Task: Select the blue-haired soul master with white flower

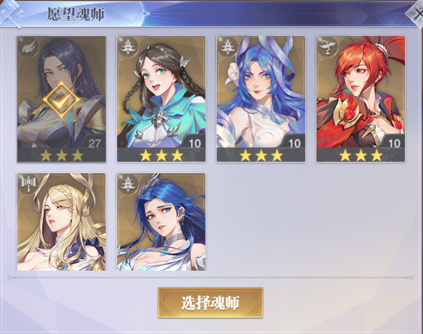Action: coord(261,99)
